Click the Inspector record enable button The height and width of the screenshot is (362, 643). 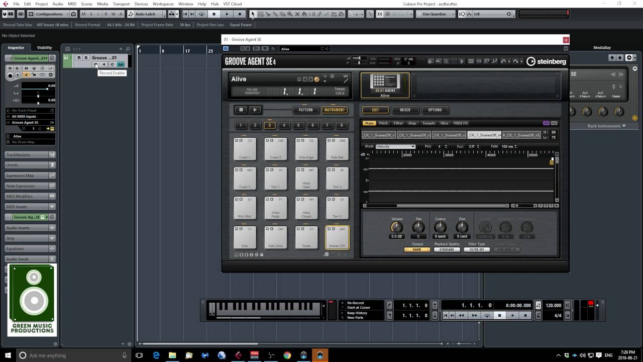click(x=10, y=75)
